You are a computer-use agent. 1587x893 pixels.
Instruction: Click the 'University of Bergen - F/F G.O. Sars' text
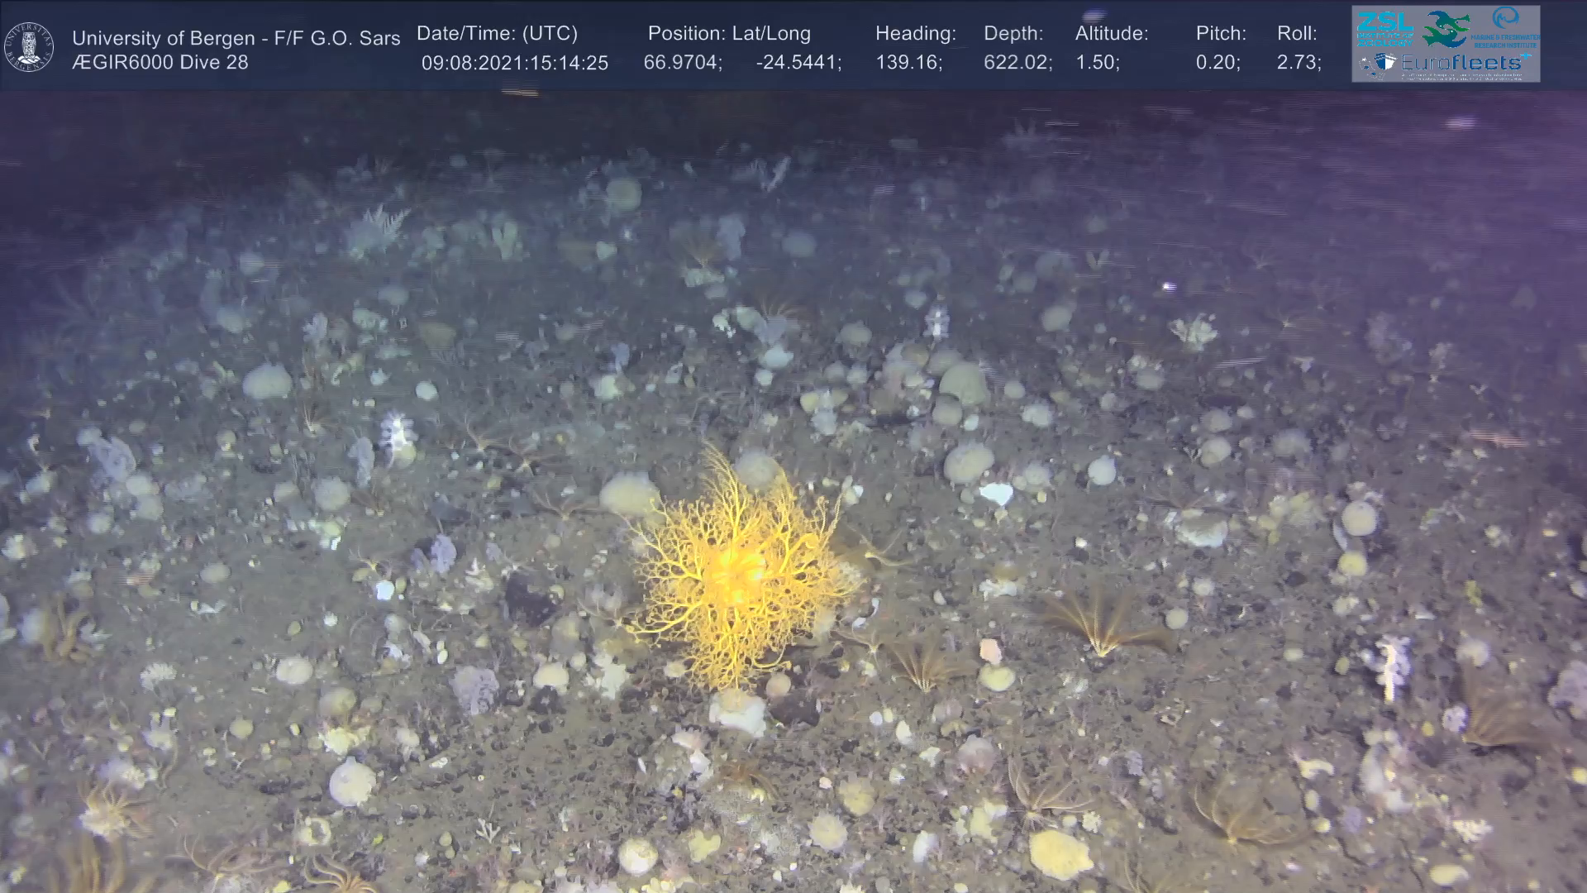(x=236, y=38)
